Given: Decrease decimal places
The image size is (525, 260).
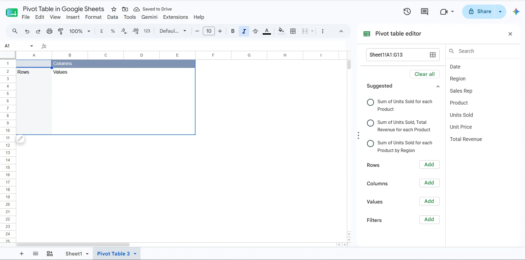Looking at the screenshot, I should point(124,31).
